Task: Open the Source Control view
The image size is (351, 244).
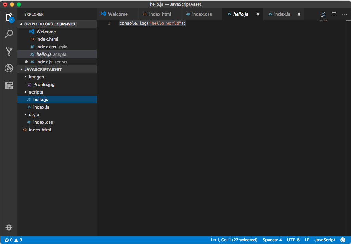Action: [x=9, y=51]
